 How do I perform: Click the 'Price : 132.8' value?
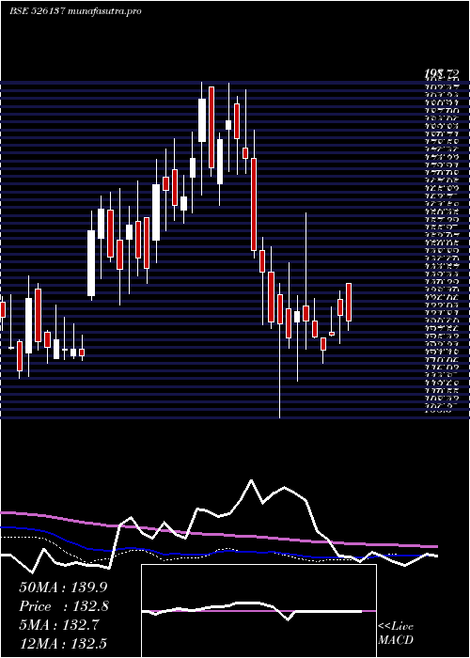point(64,606)
